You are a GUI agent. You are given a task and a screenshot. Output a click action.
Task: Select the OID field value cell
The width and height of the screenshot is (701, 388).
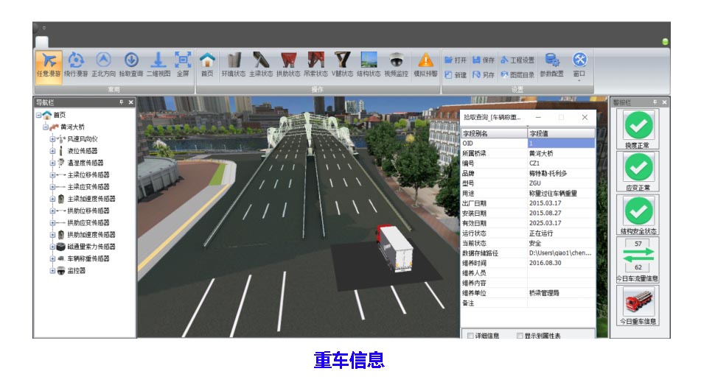[x=560, y=143]
